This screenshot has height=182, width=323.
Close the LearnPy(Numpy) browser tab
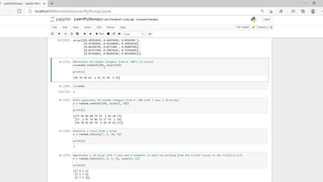tap(44, 4)
